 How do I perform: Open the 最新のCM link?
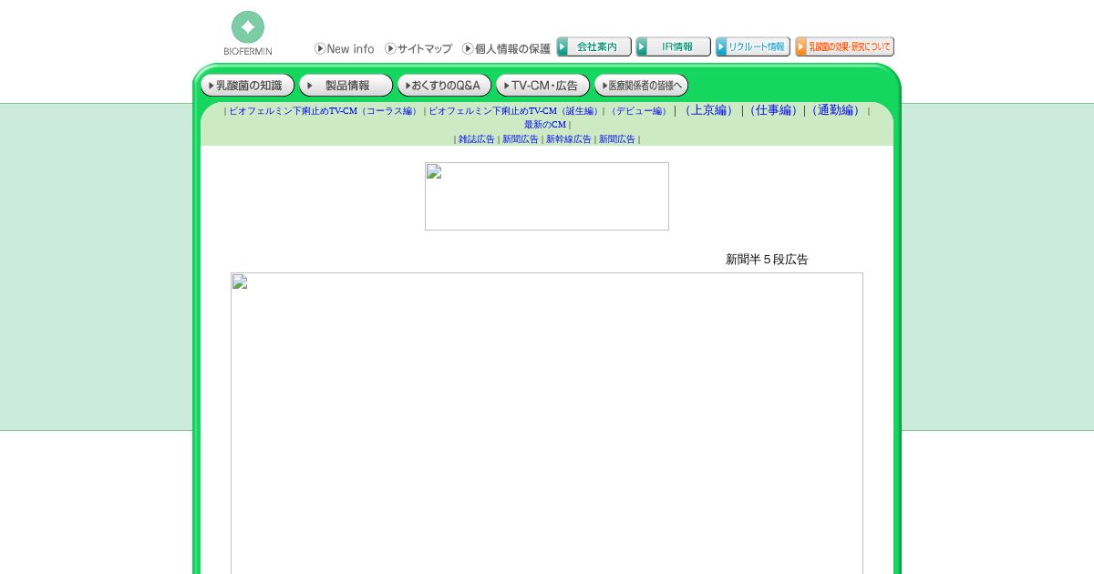click(545, 125)
